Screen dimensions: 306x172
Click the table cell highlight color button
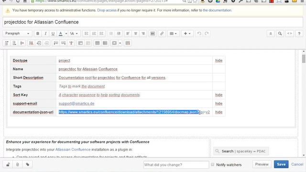pos(114,43)
